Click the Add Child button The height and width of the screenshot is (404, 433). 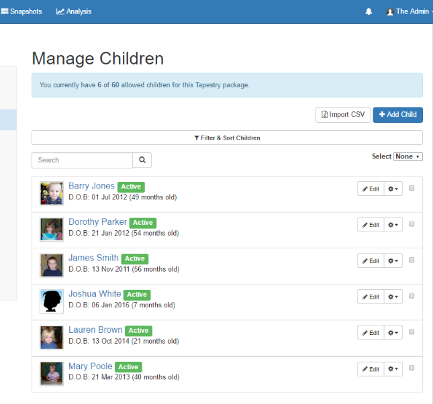(x=397, y=115)
